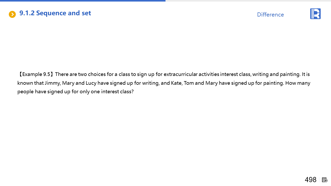Open the slide list icon beside 498

(325, 180)
